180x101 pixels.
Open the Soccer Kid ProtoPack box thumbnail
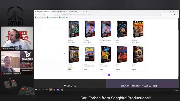(x=106, y=29)
